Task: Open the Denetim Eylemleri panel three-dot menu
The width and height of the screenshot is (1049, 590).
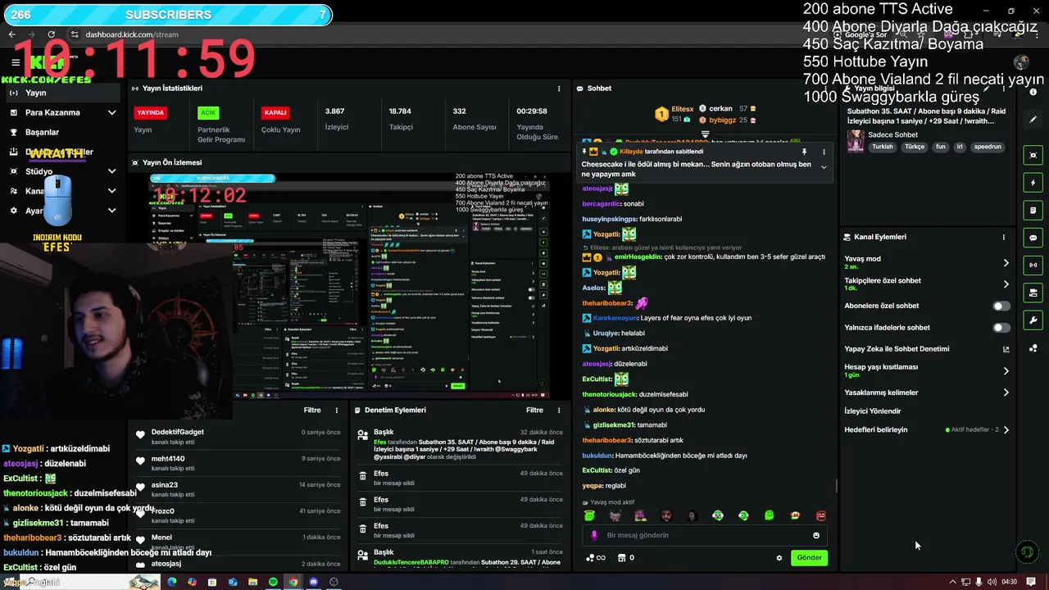Action: click(x=559, y=410)
